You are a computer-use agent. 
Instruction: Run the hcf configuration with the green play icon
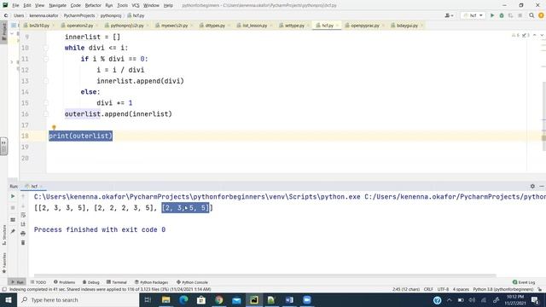click(492, 15)
